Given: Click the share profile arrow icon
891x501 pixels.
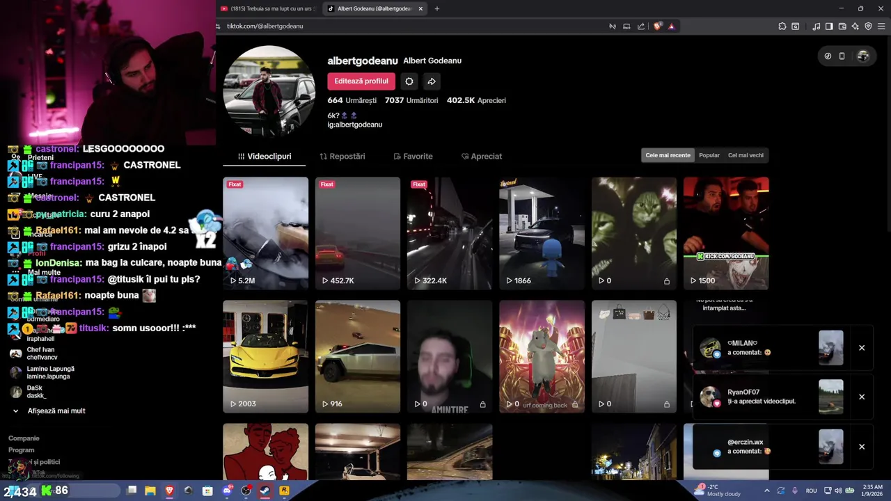Looking at the screenshot, I should point(432,81).
